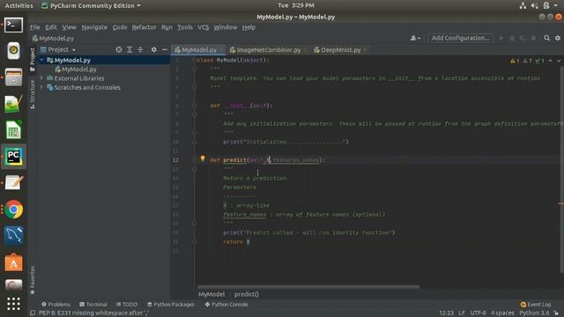
Task: Open the Refactor menu
Action: pyautogui.click(x=144, y=27)
